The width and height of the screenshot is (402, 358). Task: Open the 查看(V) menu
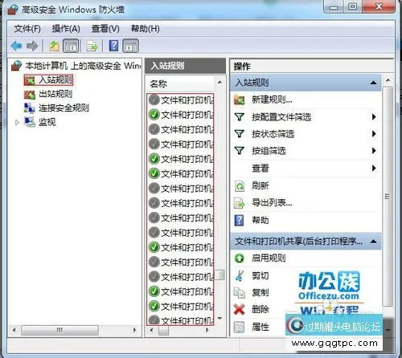pos(105,29)
